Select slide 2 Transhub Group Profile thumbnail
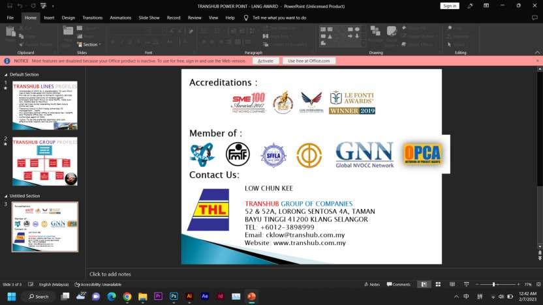 tap(45, 162)
